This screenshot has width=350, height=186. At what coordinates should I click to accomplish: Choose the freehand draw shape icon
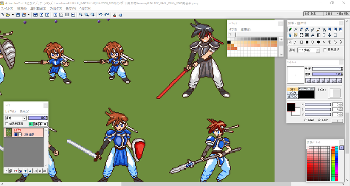(x=290, y=42)
